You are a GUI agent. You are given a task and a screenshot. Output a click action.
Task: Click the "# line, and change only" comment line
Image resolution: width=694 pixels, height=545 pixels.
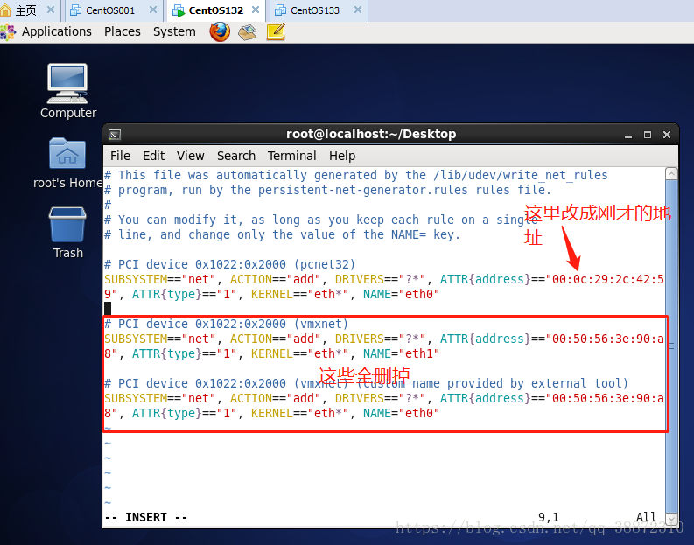pos(282,235)
